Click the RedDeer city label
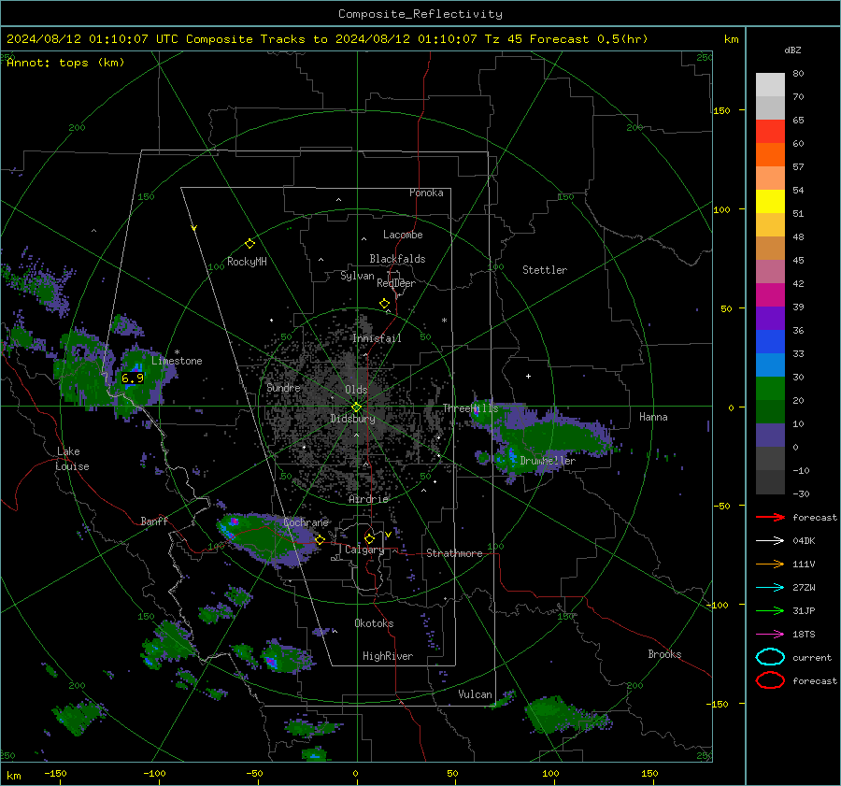Viewport: 841px width, 786px height. click(396, 283)
